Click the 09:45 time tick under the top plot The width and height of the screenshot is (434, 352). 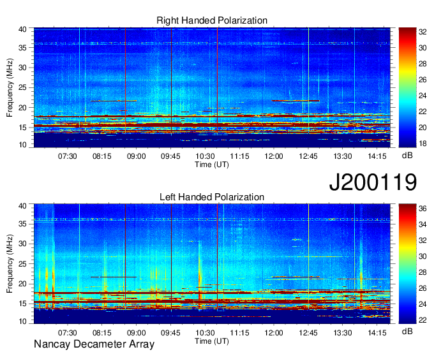coord(170,156)
